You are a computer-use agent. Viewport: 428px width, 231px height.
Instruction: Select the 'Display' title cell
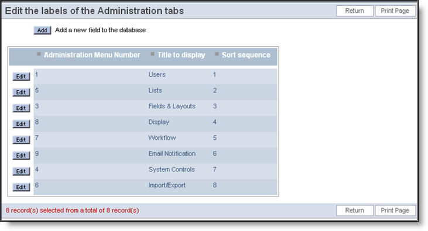(x=159, y=122)
